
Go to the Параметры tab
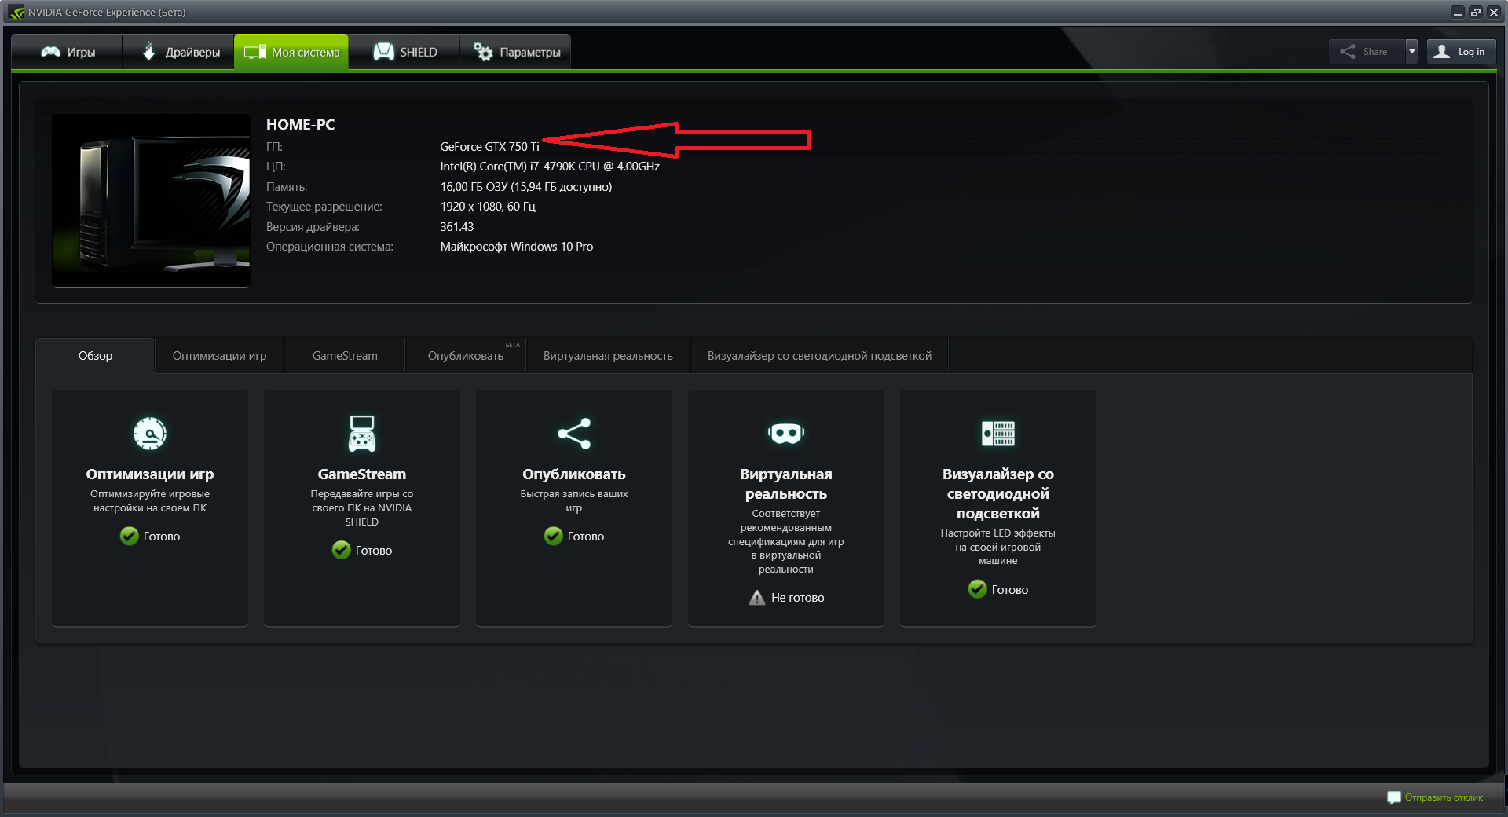click(516, 52)
